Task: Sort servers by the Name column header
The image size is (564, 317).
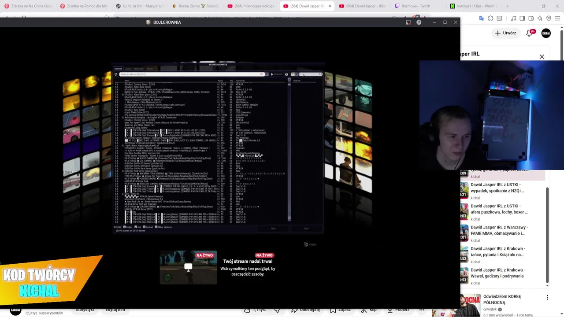Action: click(x=127, y=81)
